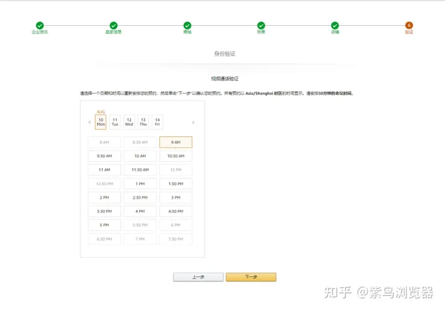445x311 pixels.
Task: Click the orange step 6 验证 icon
Action: [x=409, y=25]
